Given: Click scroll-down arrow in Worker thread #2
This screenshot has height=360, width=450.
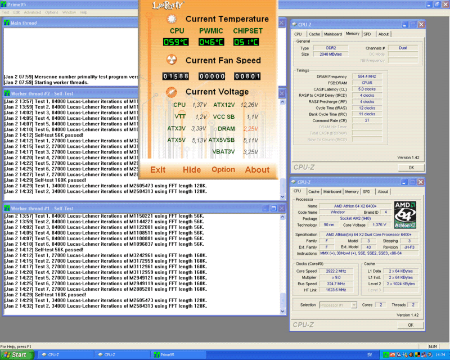Looking at the screenshot, I should tap(282, 197).
